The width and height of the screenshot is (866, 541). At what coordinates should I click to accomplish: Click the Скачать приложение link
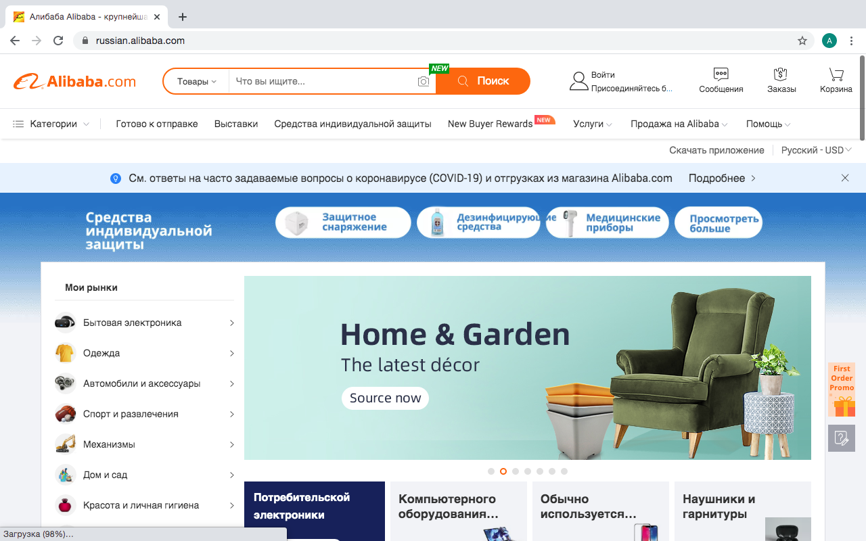point(716,150)
